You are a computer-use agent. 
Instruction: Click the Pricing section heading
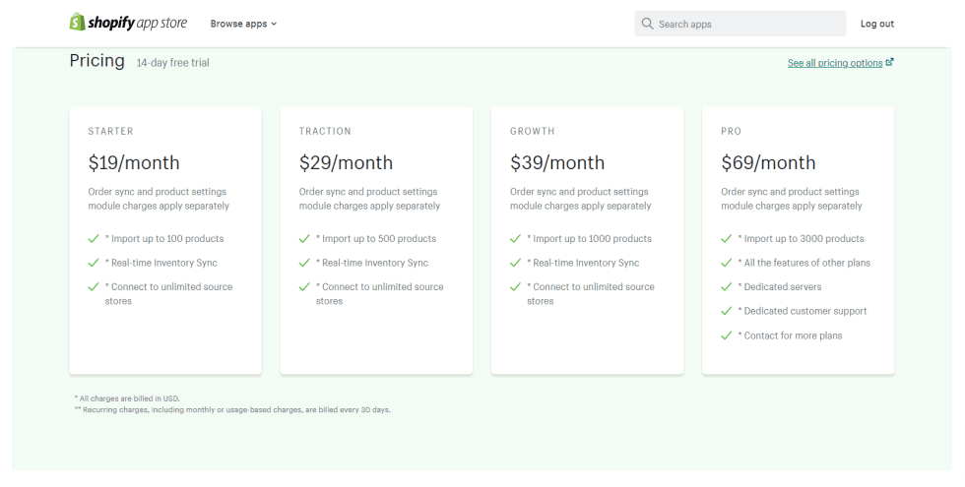96,60
